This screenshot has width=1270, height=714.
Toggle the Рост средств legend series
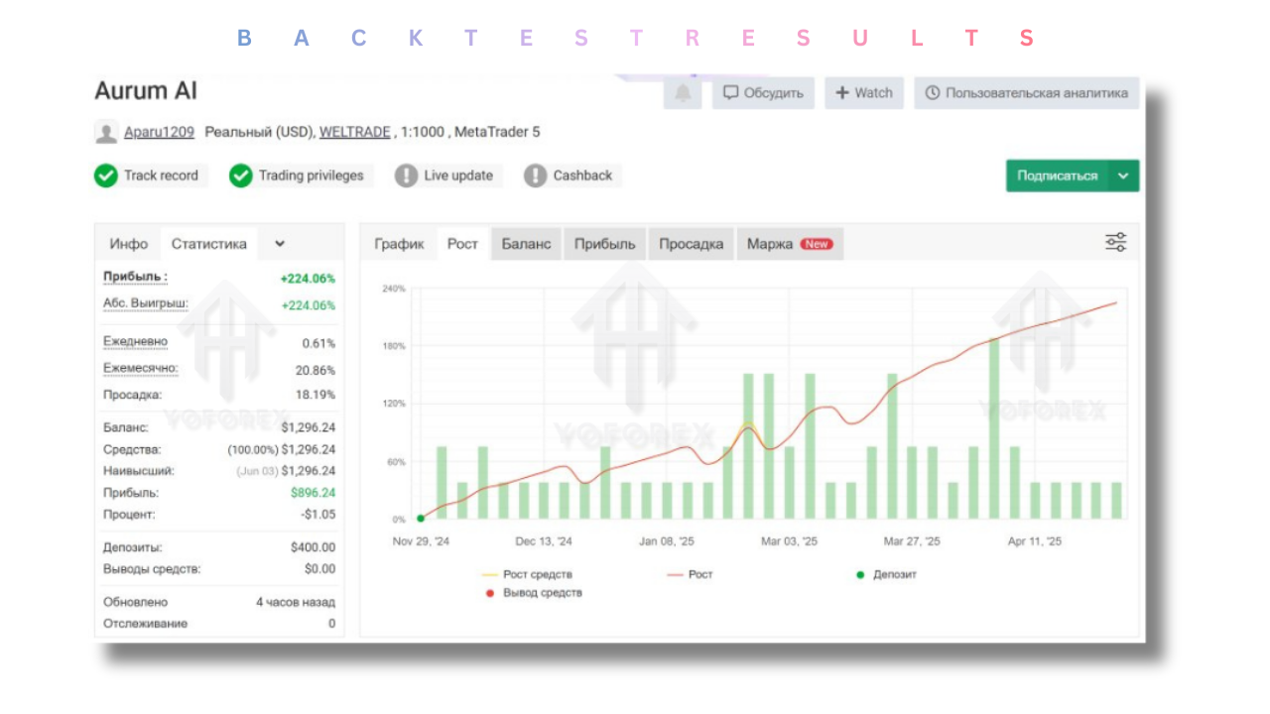[x=490, y=574]
